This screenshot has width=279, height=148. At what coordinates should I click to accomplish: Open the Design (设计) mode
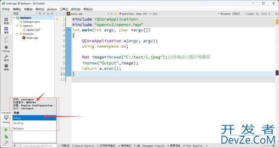(x=6, y=40)
